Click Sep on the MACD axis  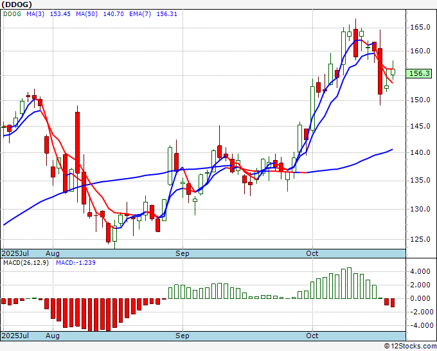click(183, 336)
